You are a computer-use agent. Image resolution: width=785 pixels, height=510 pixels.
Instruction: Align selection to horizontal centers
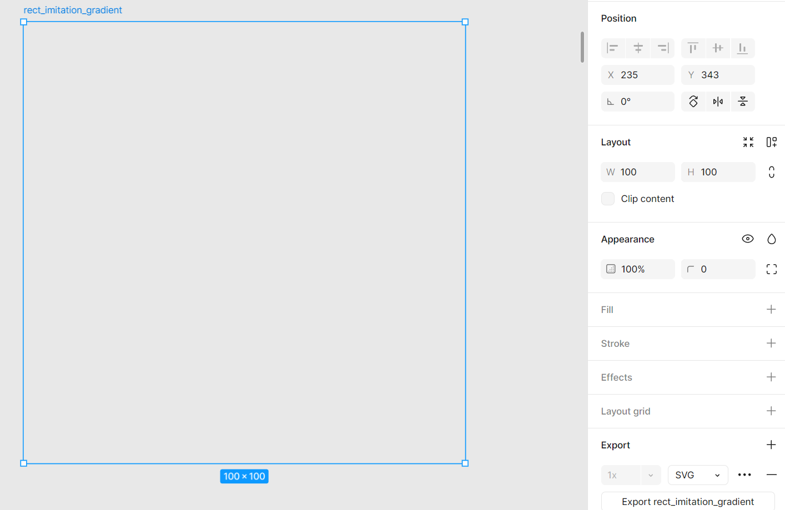(x=638, y=48)
